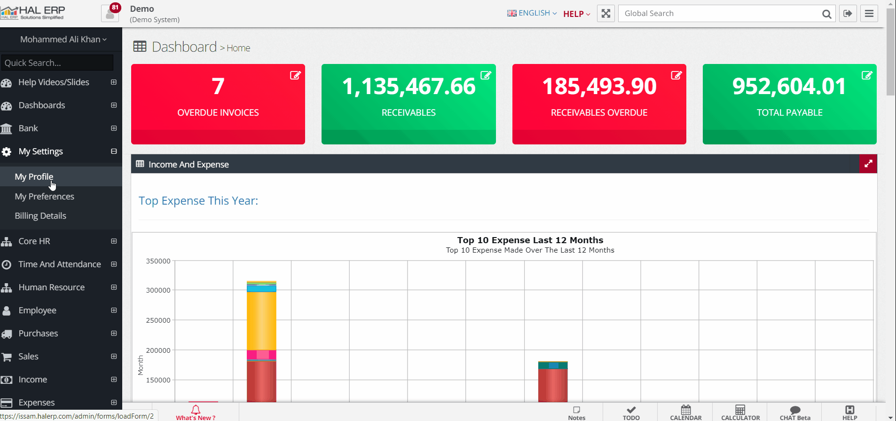Click Demo (Demo System) label
Image resolution: width=896 pixels, height=421 pixels.
(x=155, y=14)
